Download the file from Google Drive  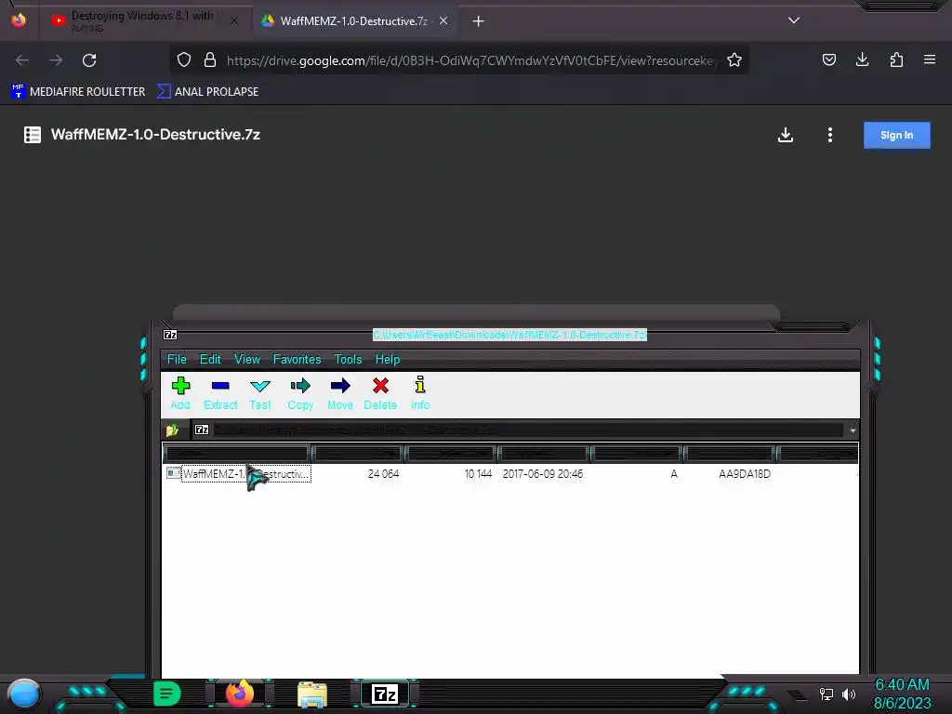tap(785, 135)
